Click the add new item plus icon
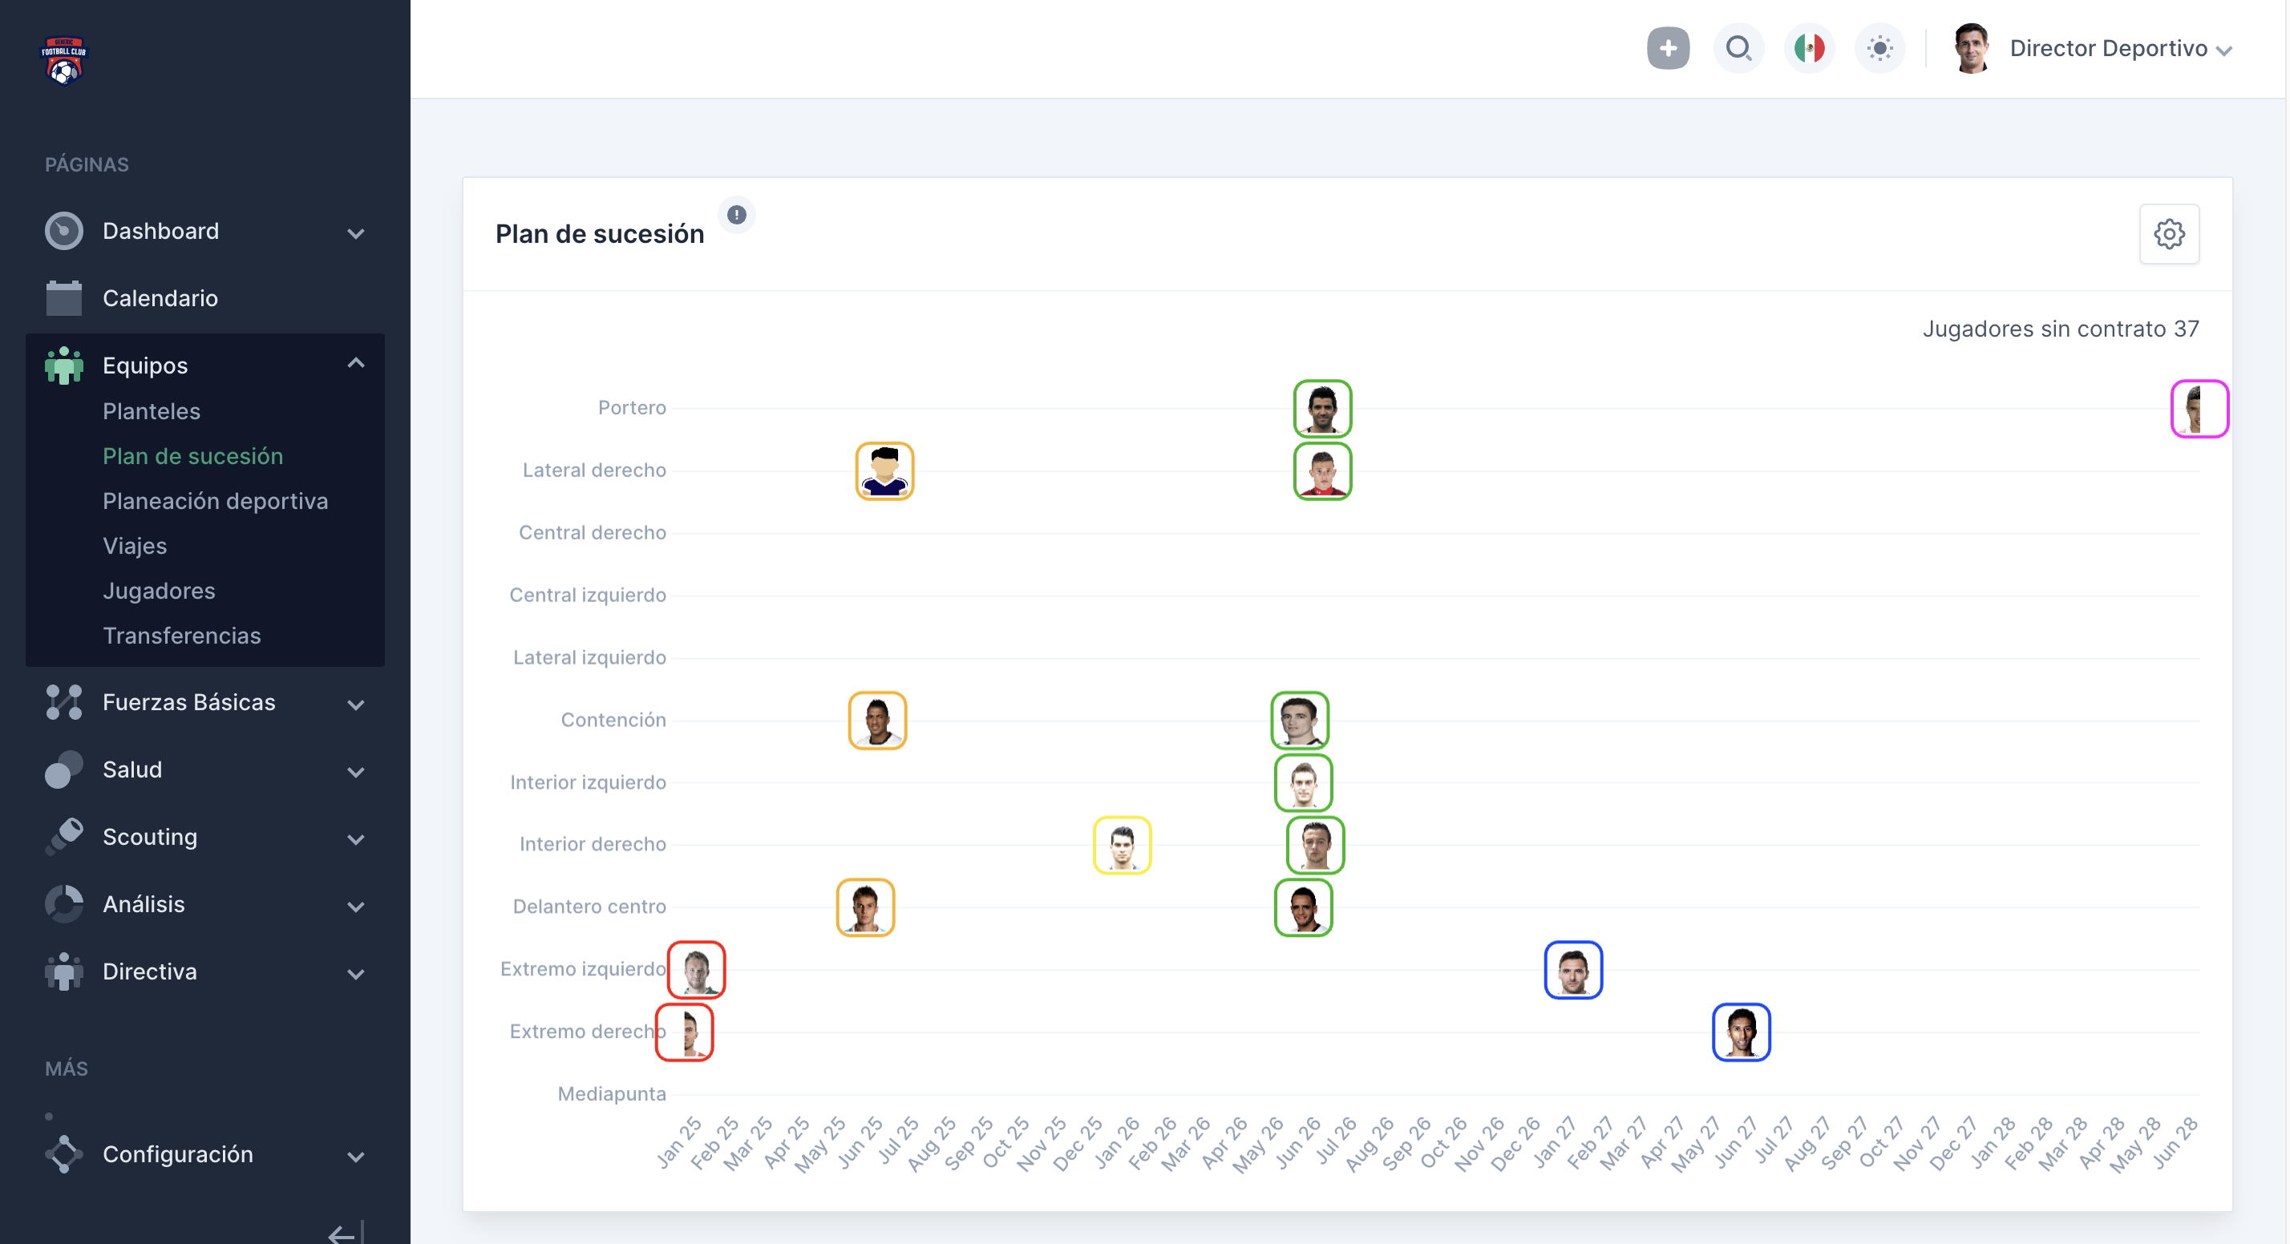 1668,49
